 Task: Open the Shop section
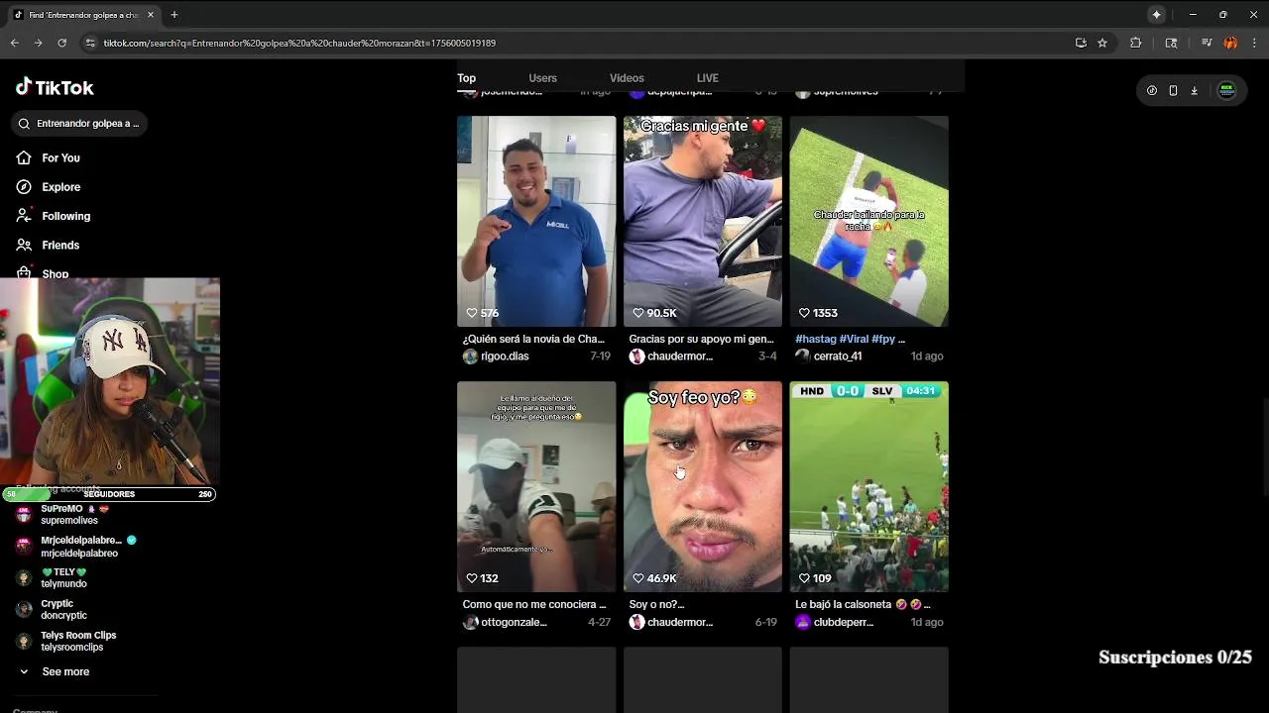[x=56, y=273]
